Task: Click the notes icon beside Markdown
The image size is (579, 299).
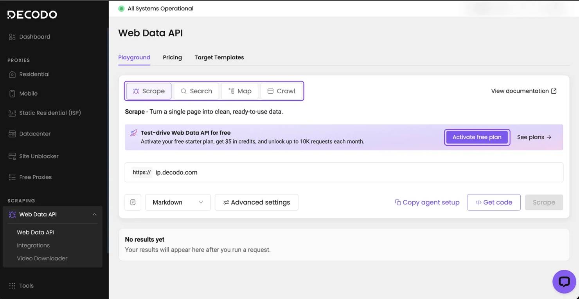Action: (133, 202)
